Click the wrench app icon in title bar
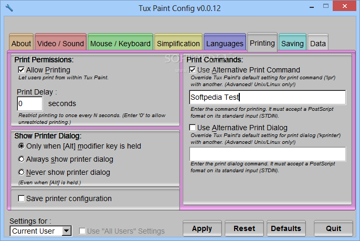 9,8
